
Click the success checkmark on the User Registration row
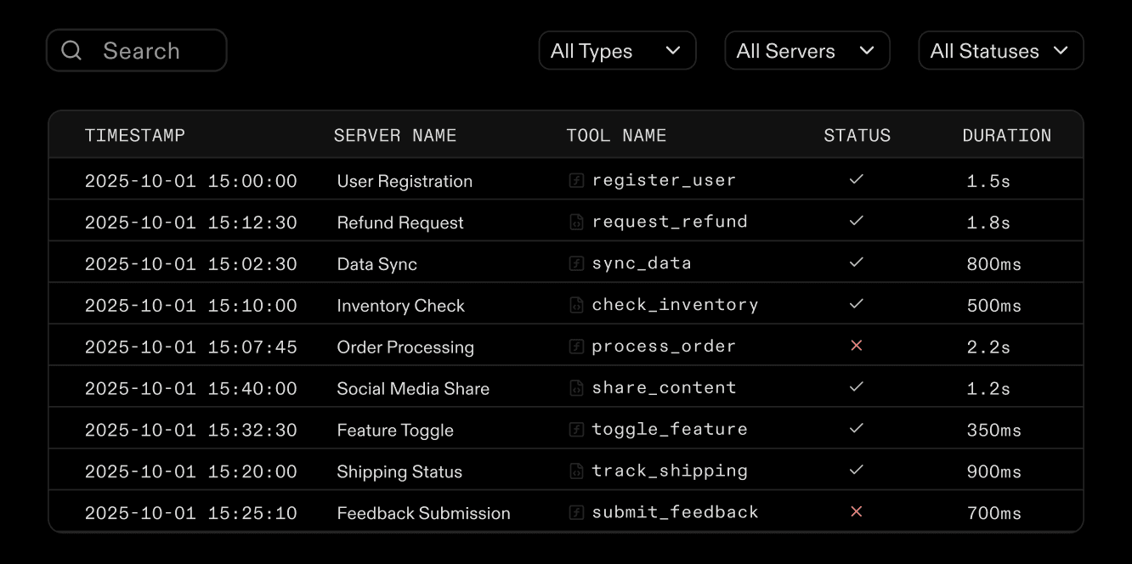coord(857,179)
